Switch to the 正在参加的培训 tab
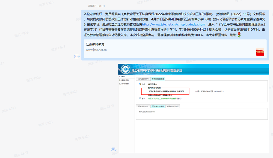This screenshot has height=158, width=273. 158,106
